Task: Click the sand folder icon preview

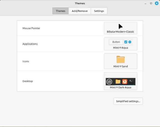Action: 121,59
